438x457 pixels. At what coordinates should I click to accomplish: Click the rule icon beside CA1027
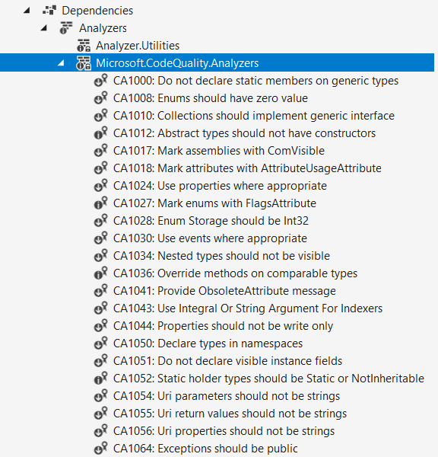pyautogui.click(x=100, y=203)
